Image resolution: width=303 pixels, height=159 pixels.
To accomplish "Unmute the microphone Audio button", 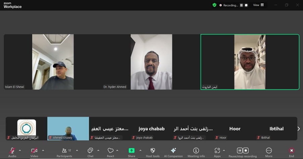I will pos(12,151).
